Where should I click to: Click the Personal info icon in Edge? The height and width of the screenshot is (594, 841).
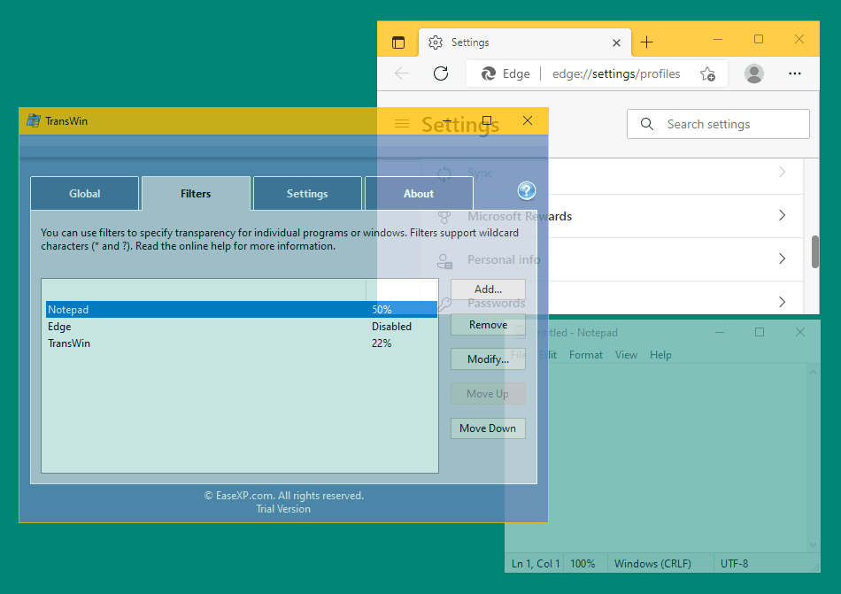tap(444, 260)
